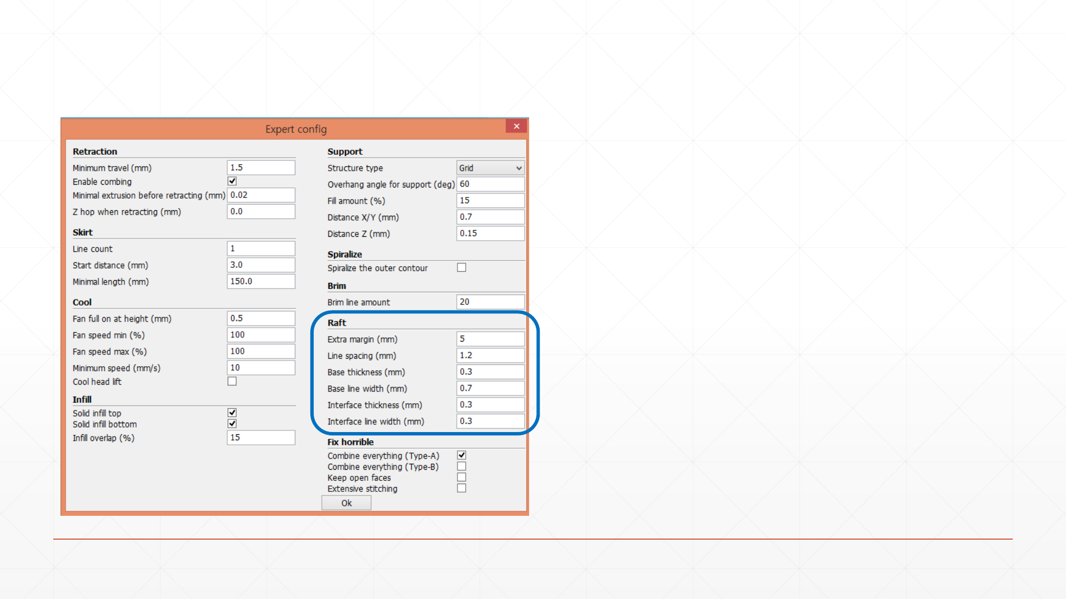Edit the Infill overlap percentage field
The image size is (1066, 599).
260,438
